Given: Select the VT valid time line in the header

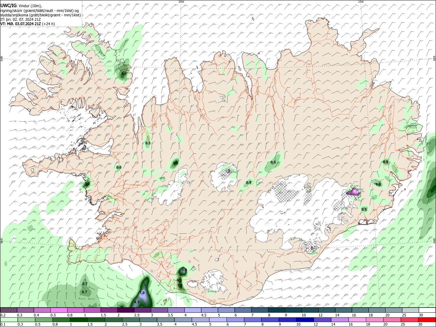Looking at the screenshot, I should pyautogui.click(x=28, y=24).
